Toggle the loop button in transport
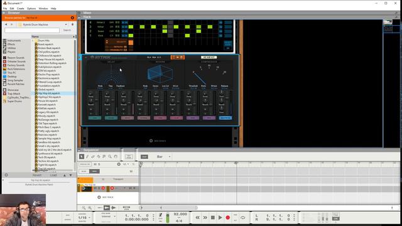Viewport: 402px width, 226px height. click(x=243, y=218)
